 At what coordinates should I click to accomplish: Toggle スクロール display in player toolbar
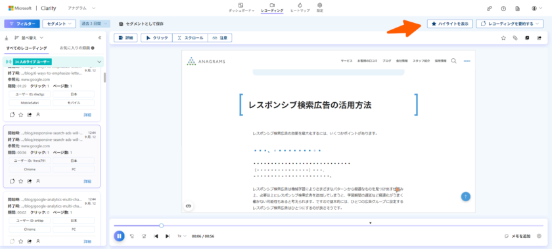pos(190,38)
